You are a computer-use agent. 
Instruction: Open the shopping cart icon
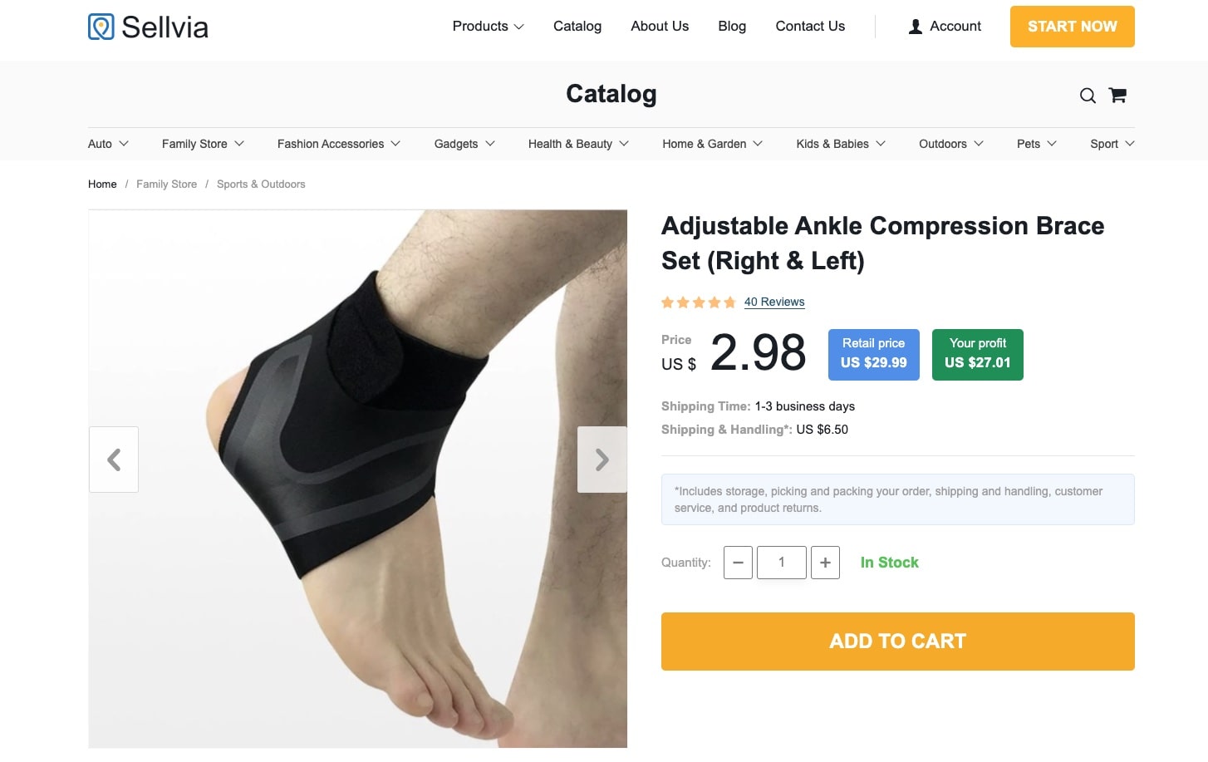[x=1117, y=95]
